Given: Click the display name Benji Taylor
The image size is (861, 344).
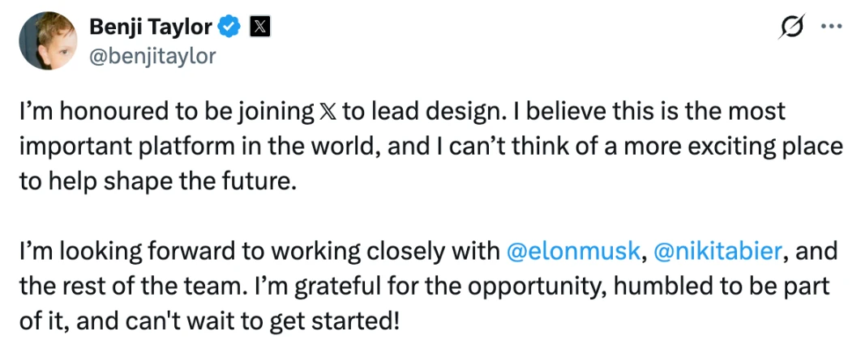Looking at the screenshot, I should click(152, 28).
